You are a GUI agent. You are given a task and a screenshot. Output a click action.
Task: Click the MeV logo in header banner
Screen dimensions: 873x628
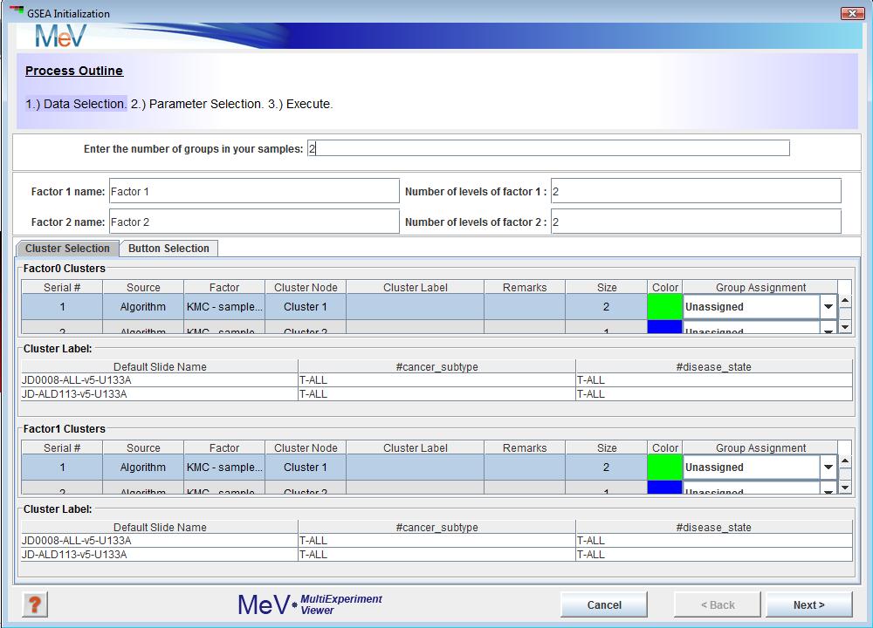coord(61,37)
